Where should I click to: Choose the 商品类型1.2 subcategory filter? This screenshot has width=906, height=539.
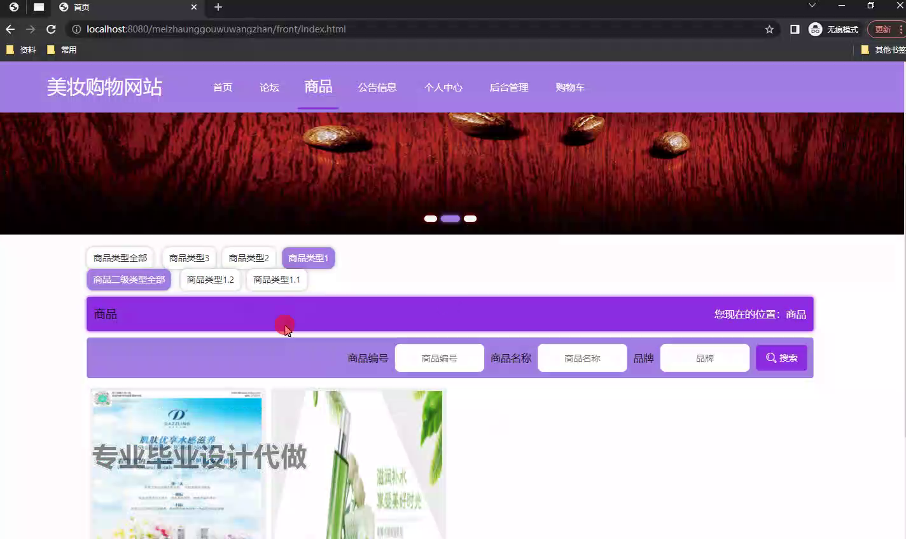point(210,280)
